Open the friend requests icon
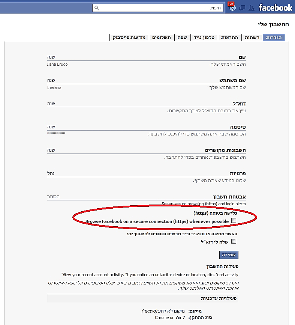 [x=252, y=8]
